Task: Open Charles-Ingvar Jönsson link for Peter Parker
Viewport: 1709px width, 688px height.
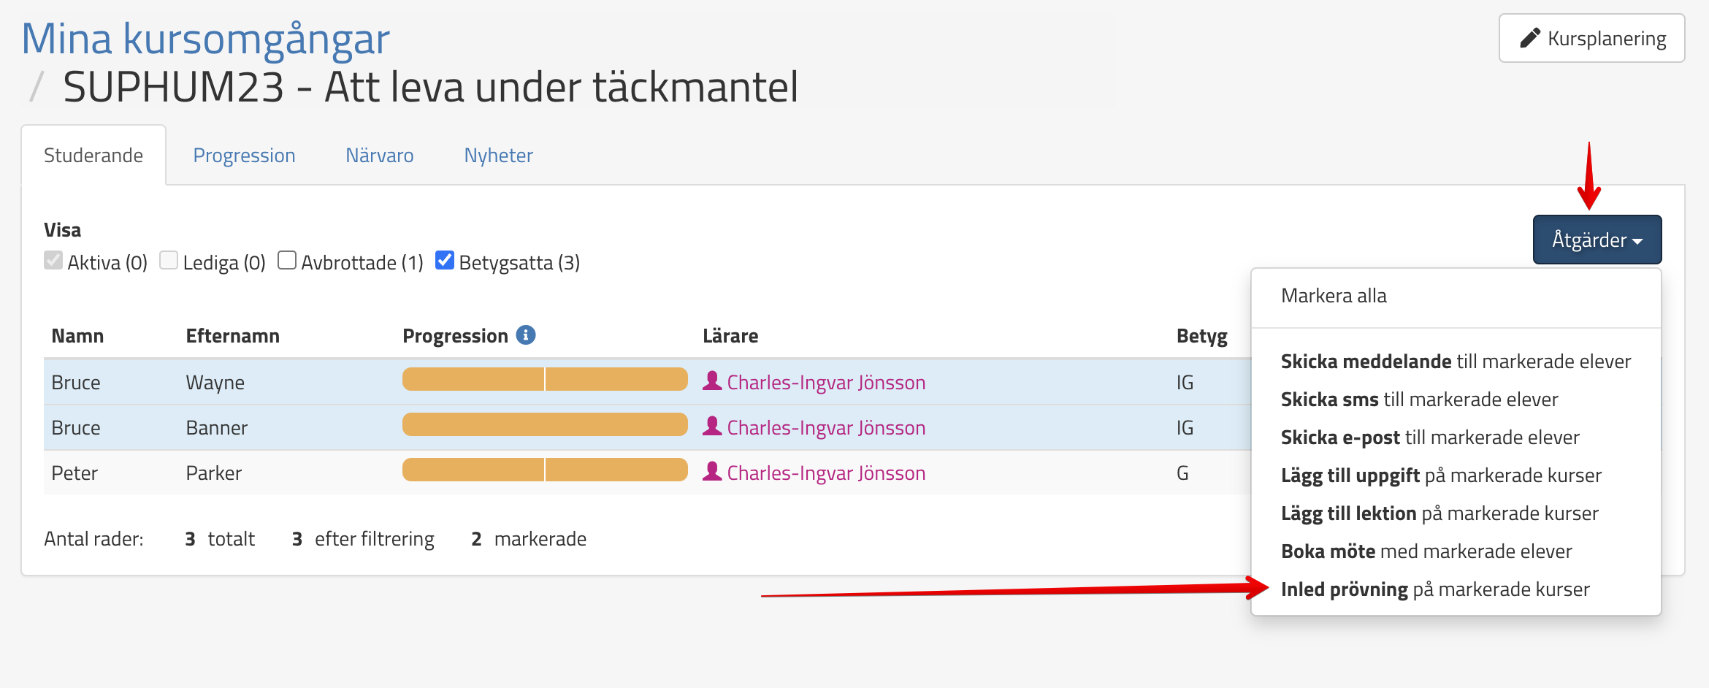Action: [x=825, y=473]
